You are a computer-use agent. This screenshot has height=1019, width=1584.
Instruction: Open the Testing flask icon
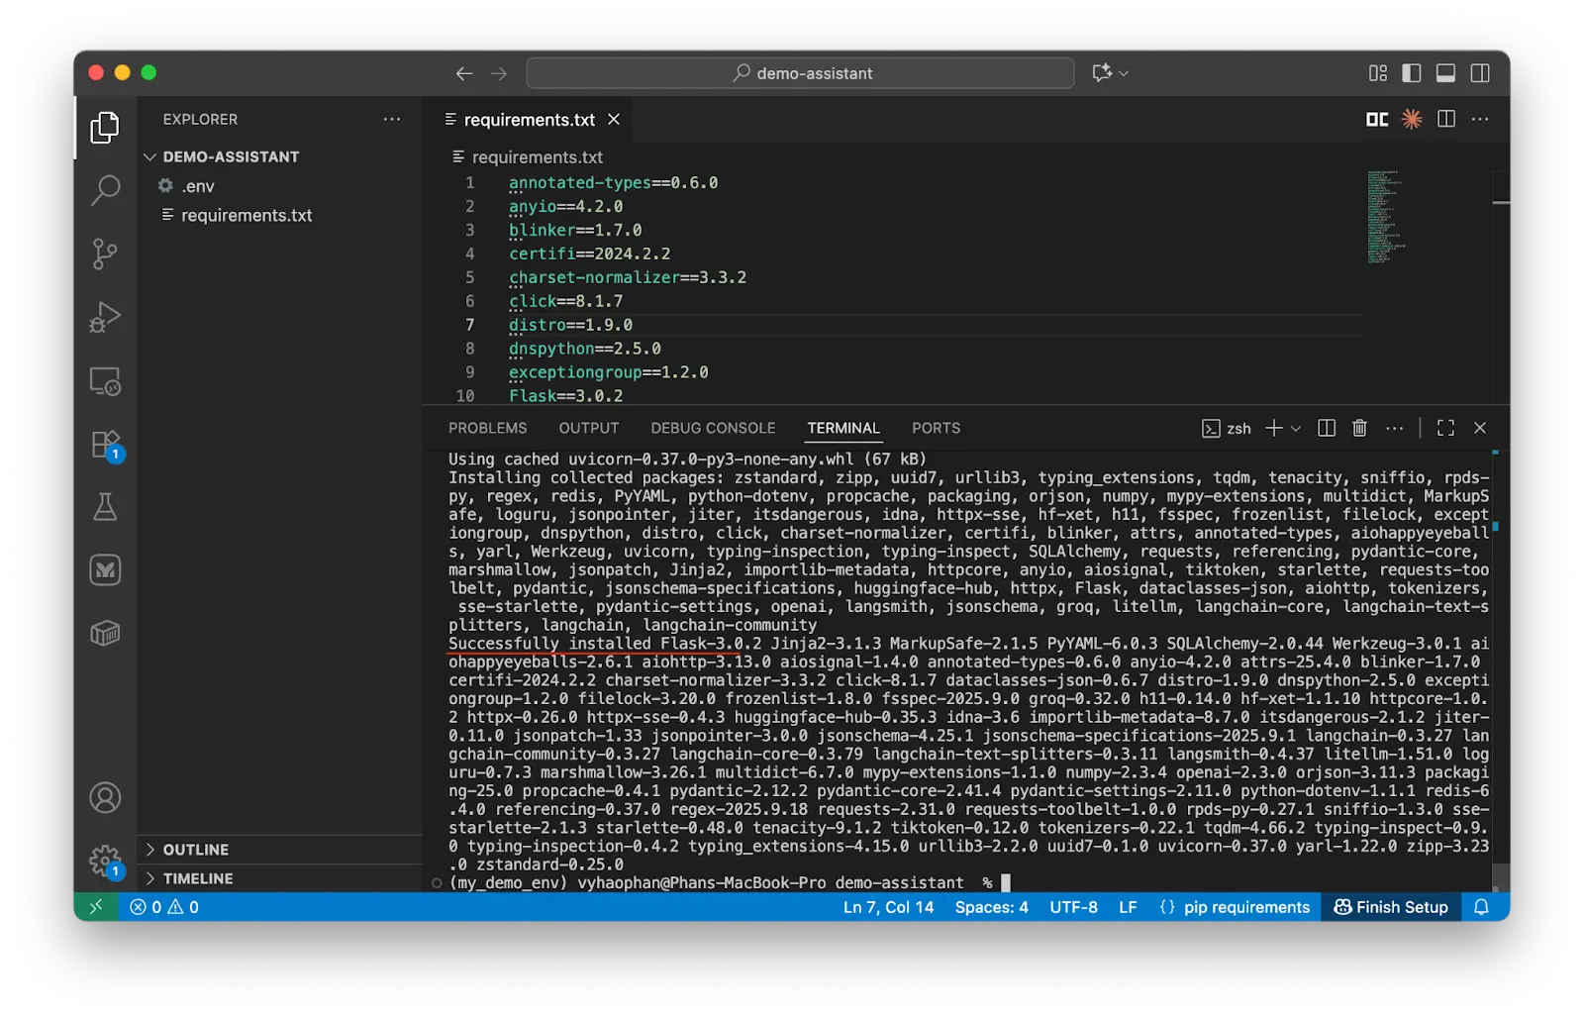click(x=105, y=507)
